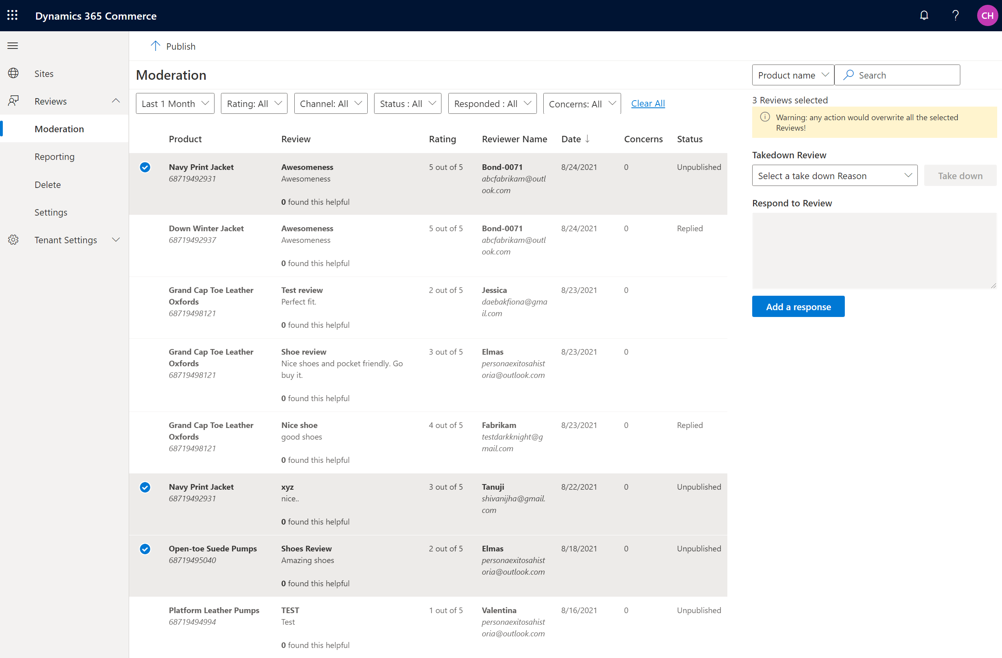Open the Moderation menu item
Image resolution: width=1002 pixels, height=658 pixels.
tap(59, 128)
